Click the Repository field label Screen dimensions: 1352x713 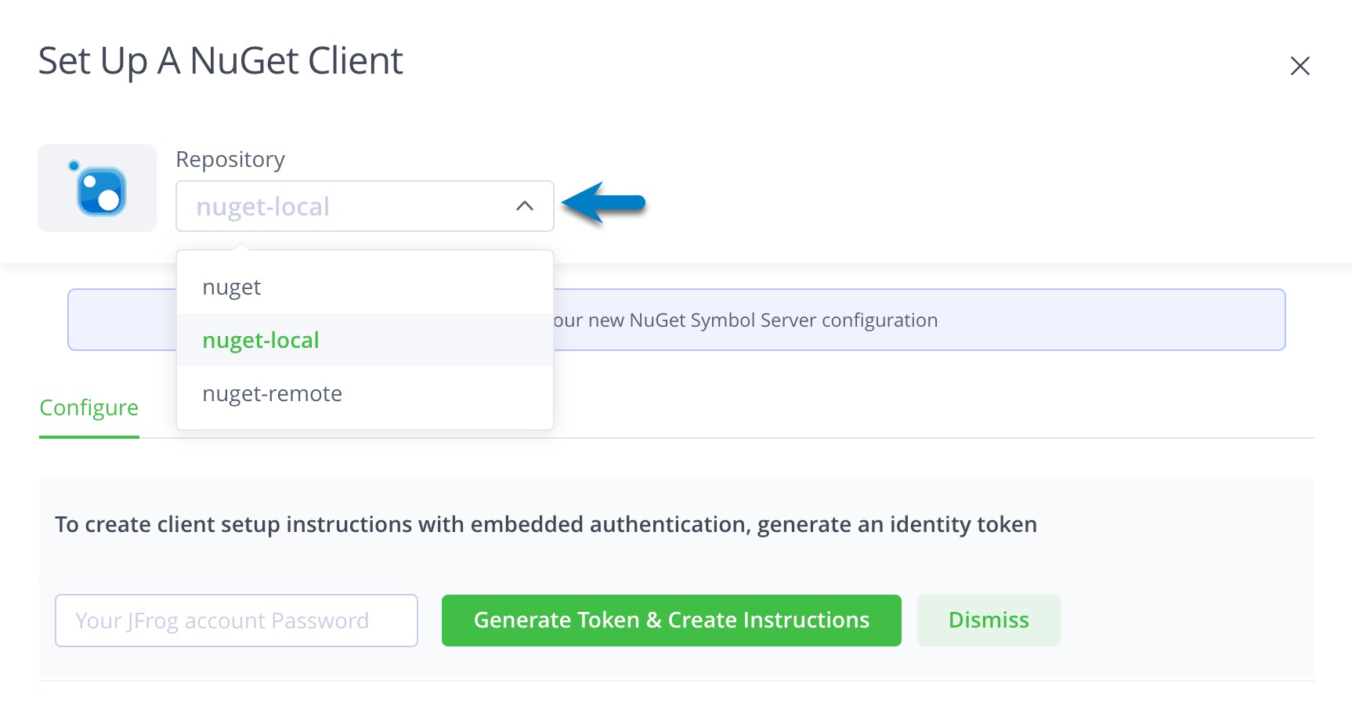(230, 159)
